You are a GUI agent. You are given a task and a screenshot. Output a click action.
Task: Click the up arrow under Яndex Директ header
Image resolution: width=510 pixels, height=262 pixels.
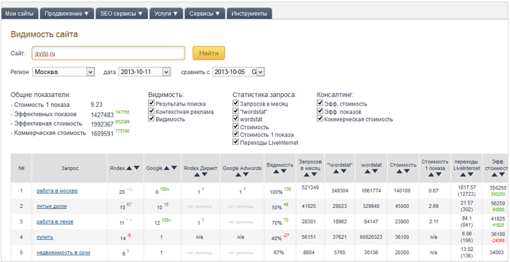tap(196, 174)
